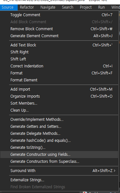Open the Navigate menu
The height and width of the screenshot is (193, 120).
point(48,7)
